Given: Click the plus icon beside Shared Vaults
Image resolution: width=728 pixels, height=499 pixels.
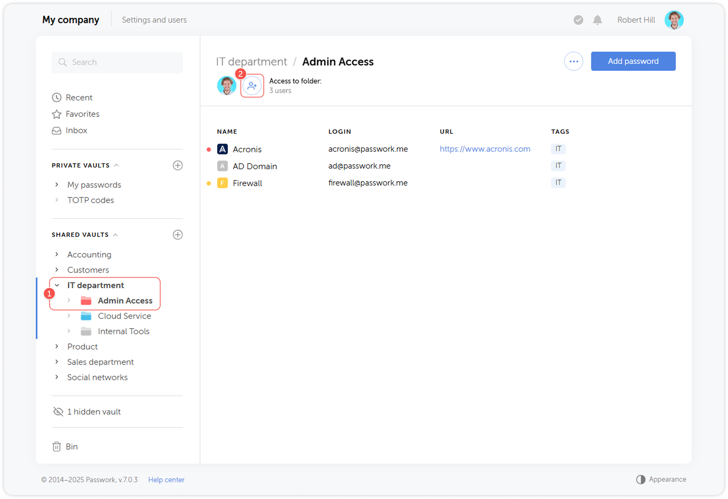Looking at the screenshot, I should 178,234.
